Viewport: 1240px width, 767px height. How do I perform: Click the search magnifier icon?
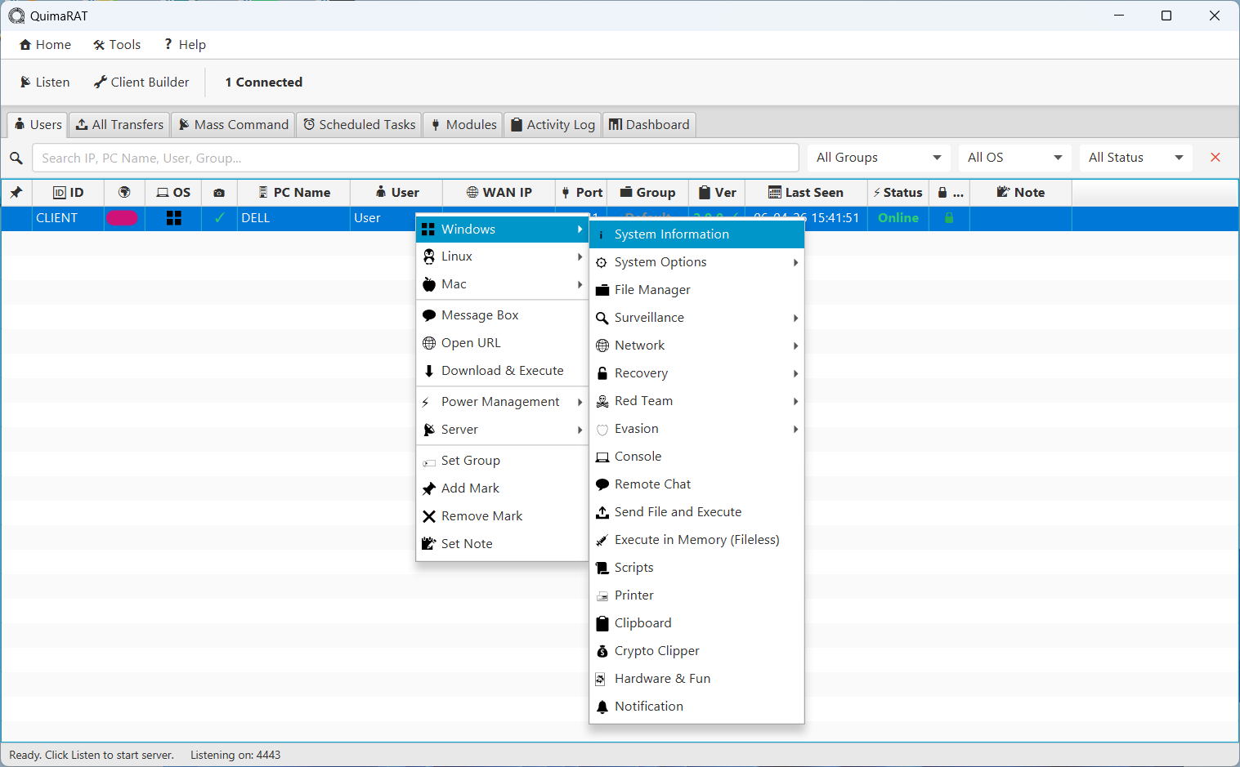(x=16, y=158)
